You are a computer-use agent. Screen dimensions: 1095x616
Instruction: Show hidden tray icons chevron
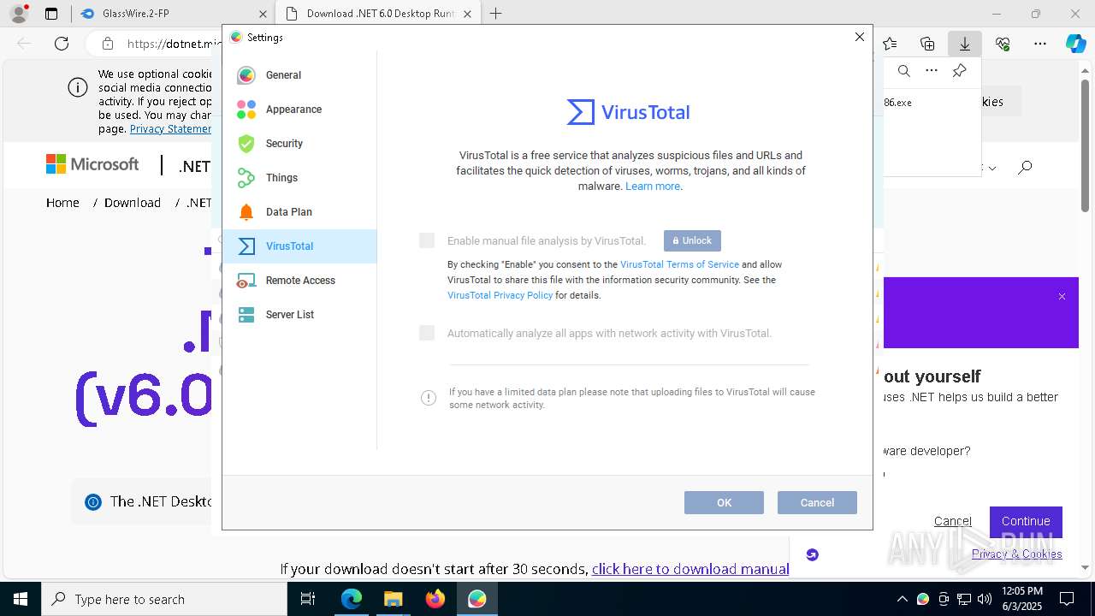point(902,599)
